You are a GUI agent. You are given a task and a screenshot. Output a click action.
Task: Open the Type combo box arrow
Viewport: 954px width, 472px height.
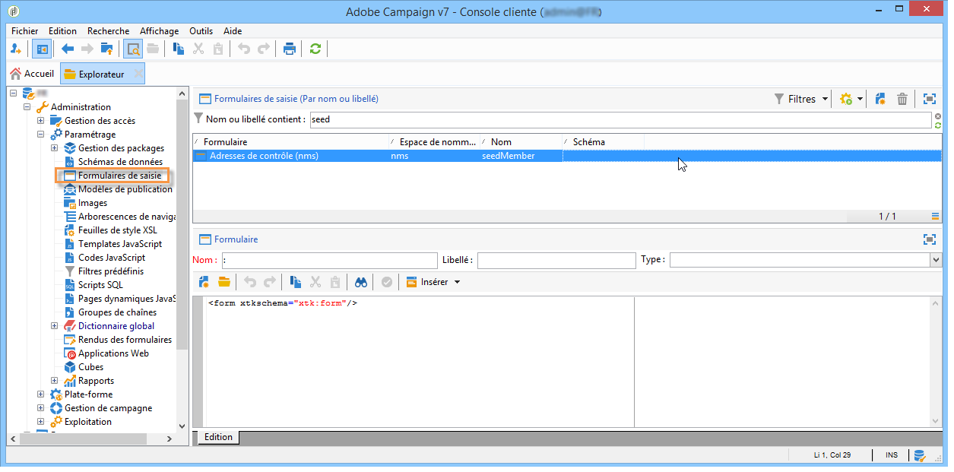[x=935, y=260]
